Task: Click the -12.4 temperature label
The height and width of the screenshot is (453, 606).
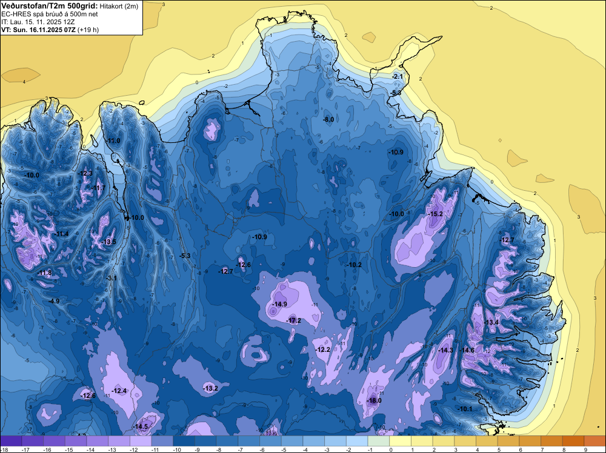Action: click(x=119, y=391)
